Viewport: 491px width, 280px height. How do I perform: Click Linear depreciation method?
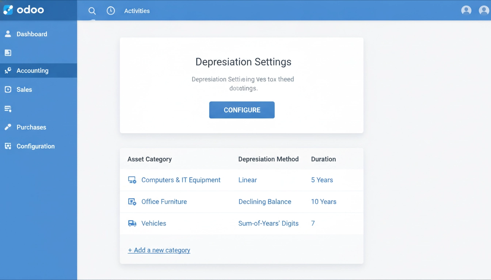pyautogui.click(x=248, y=180)
